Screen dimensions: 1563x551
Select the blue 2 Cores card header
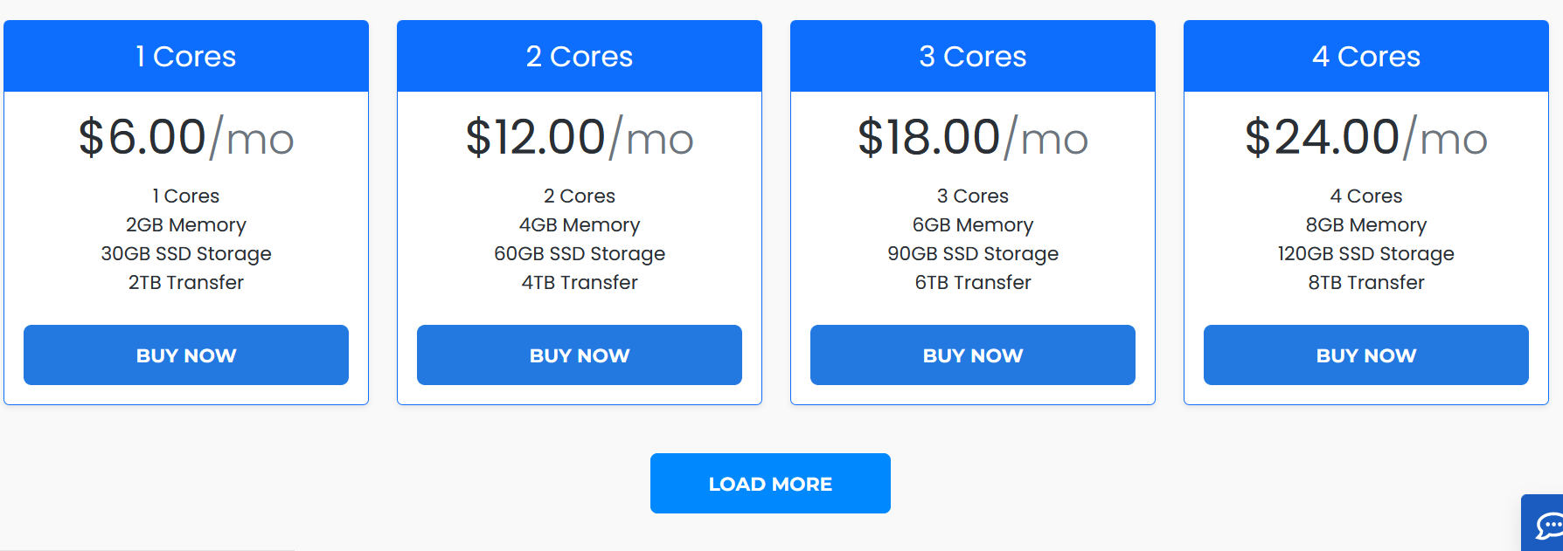580,57
